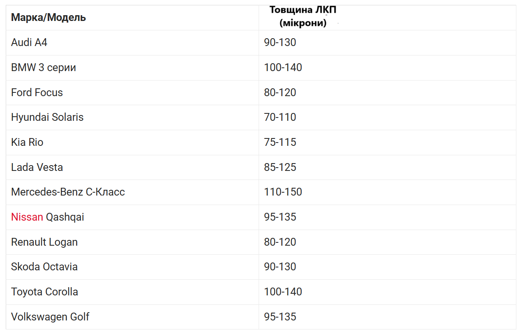Viewport: 525px width, 334px height.
Task: Click the Марка/Модель column header
Action: (x=49, y=18)
